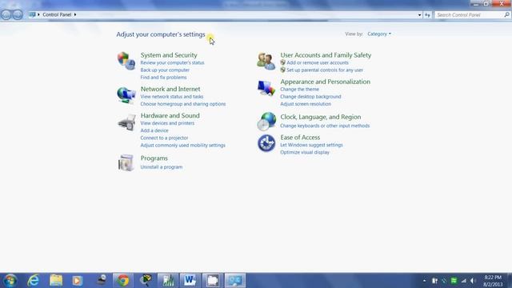
Task: Open Network and Internet heading link
Action: click(x=170, y=89)
